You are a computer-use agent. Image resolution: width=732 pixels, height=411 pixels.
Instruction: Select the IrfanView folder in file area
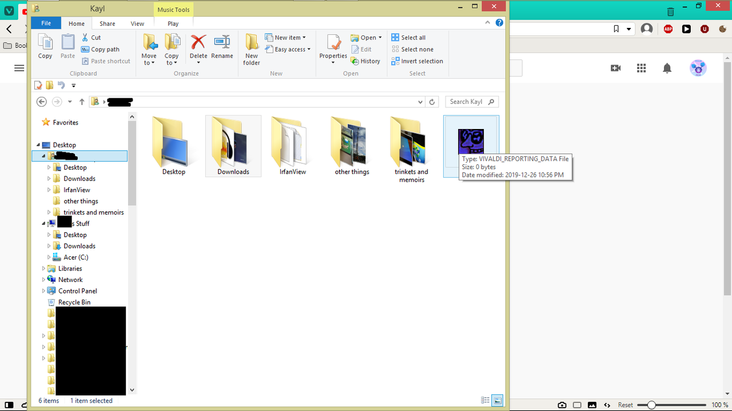pos(293,146)
